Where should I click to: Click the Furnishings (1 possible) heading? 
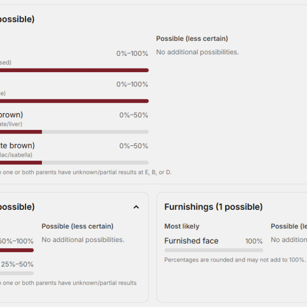[x=213, y=207]
